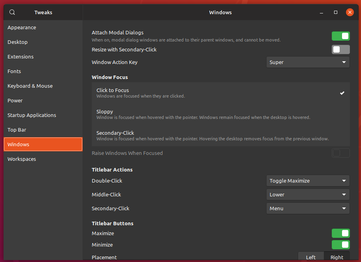The width and height of the screenshot is (361, 262).
Task: Click the Placement label
Action: (x=104, y=257)
